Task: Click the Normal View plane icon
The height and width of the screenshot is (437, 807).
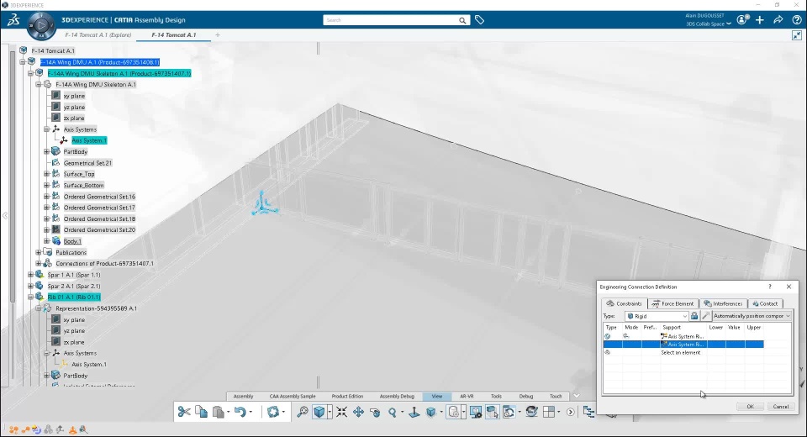Action: (x=414, y=412)
